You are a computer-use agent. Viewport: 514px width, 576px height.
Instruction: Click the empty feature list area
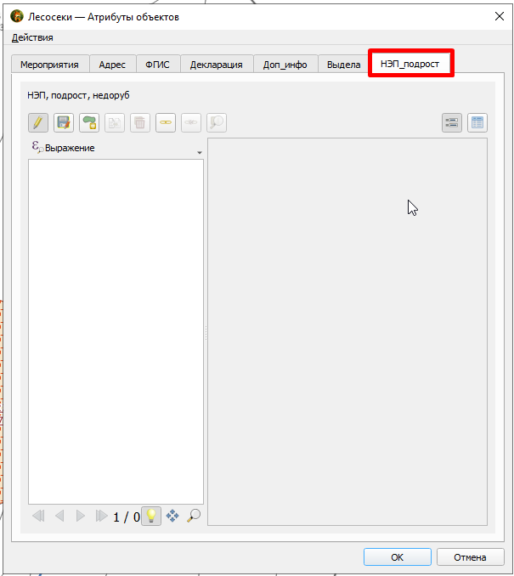[x=116, y=331]
